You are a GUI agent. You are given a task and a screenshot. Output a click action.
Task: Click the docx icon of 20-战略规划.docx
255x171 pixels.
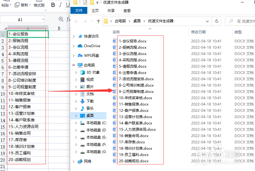115,161
